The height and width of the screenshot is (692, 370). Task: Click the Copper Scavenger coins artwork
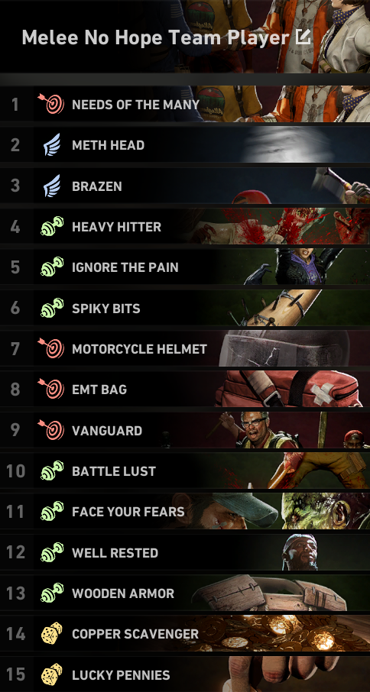[x=278, y=634]
